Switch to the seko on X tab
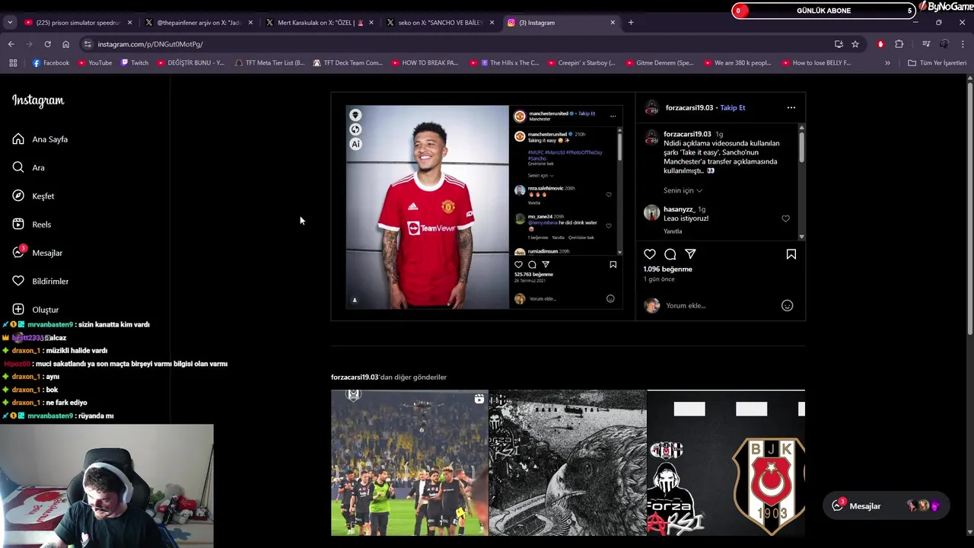974x548 pixels. point(440,23)
